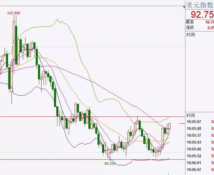Select the 10:06:01 tick row
The height and width of the screenshot is (175, 214).
[200, 163]
